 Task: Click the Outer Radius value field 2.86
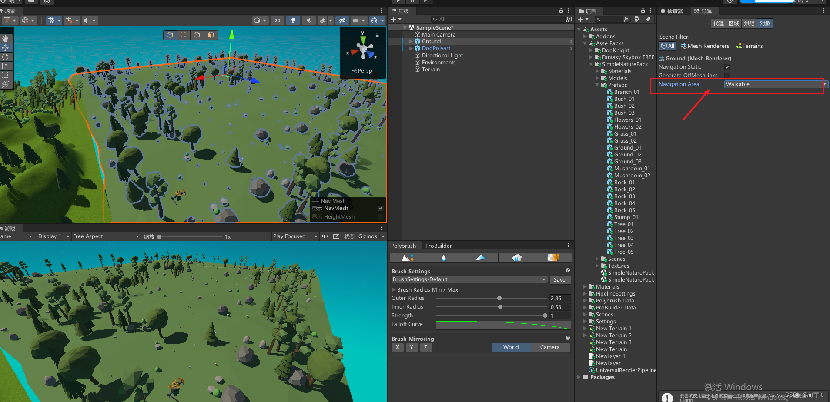click(560, 298)
